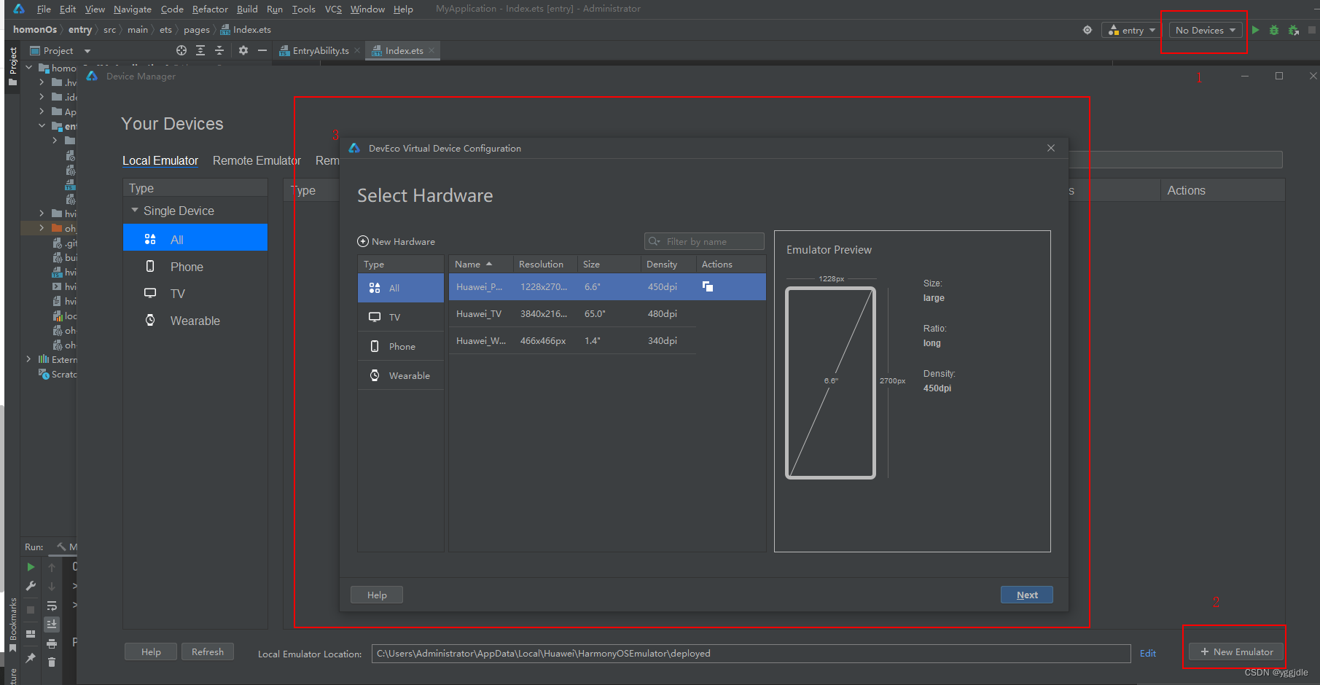This screenshot has width=1320, height=685.
Task: Open the Project panel gear options
Action: [243, 50]
